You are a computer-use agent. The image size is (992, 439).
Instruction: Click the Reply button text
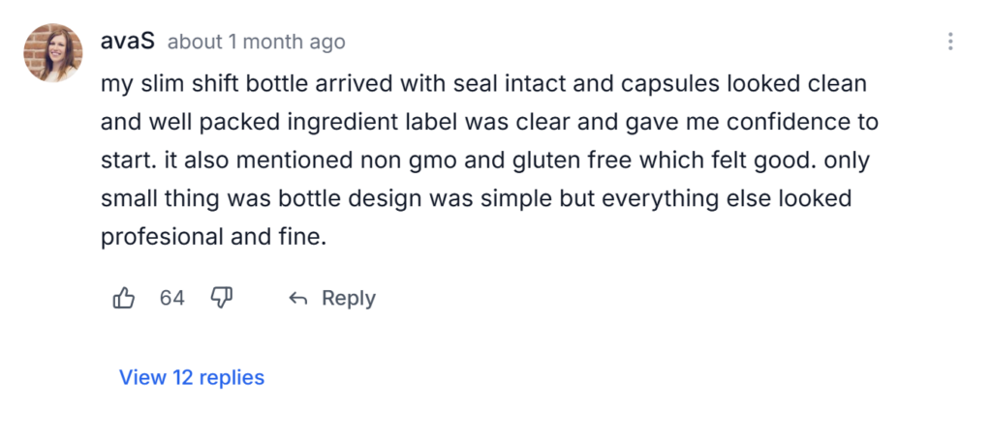point(348,299)
